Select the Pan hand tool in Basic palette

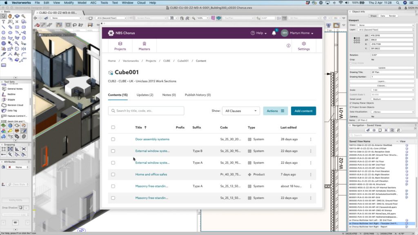10,16
